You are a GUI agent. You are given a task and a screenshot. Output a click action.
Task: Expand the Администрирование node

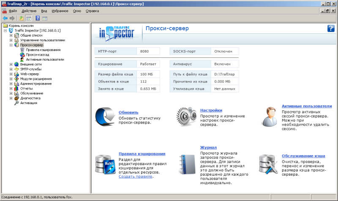tap(11, 83)
